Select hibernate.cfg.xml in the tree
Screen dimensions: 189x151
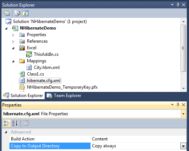[x=44, y=81]
